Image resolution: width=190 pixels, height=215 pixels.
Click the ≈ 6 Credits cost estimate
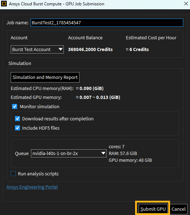137,49
